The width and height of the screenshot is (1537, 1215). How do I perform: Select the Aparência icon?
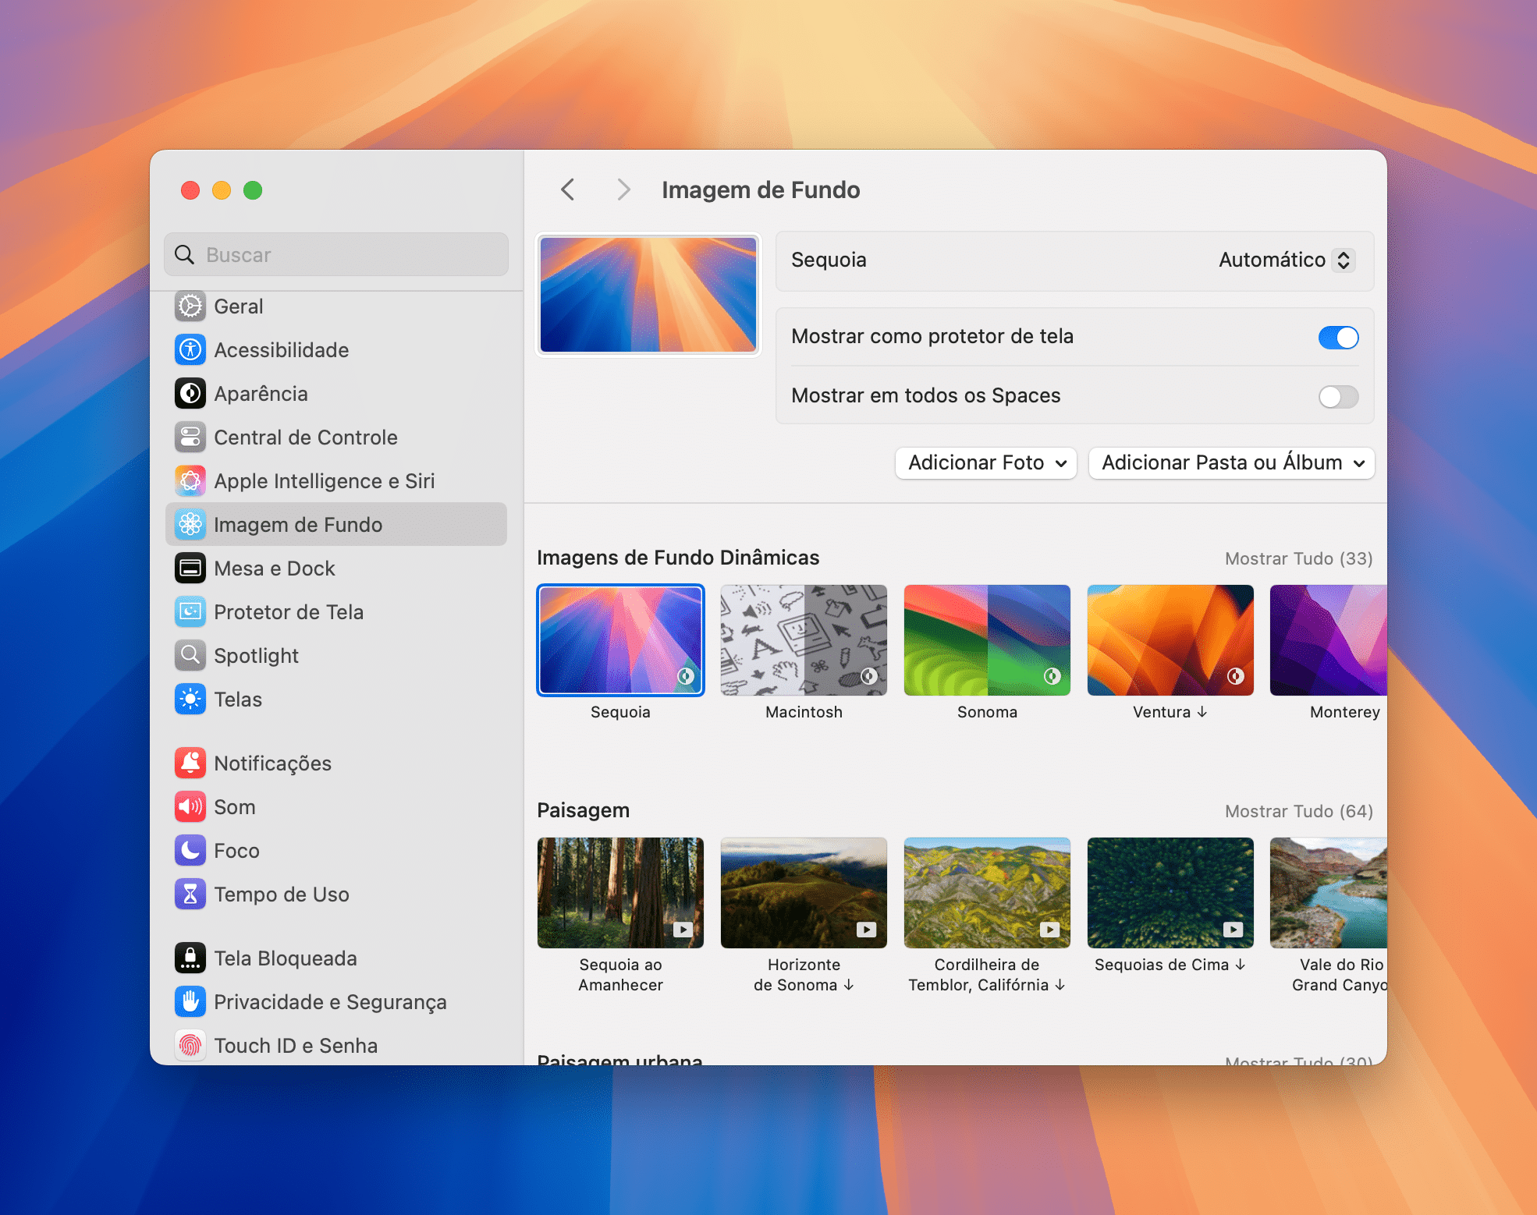tap(190, 394)
